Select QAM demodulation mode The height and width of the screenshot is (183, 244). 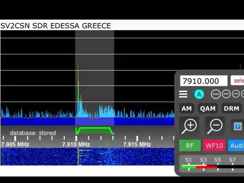point(208,108)
